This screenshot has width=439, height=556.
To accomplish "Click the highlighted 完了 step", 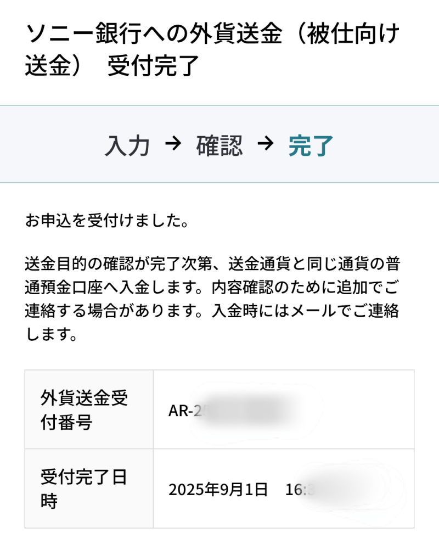I will tap(311, 145).
